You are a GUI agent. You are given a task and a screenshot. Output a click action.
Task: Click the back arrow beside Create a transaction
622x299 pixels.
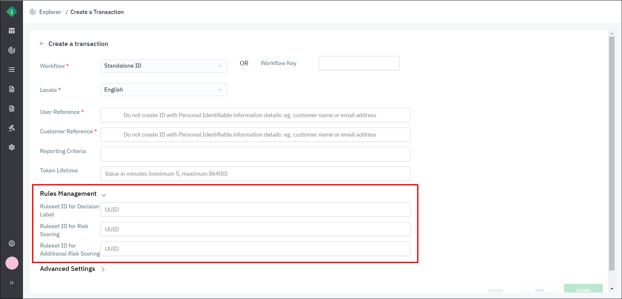point(42,44)
